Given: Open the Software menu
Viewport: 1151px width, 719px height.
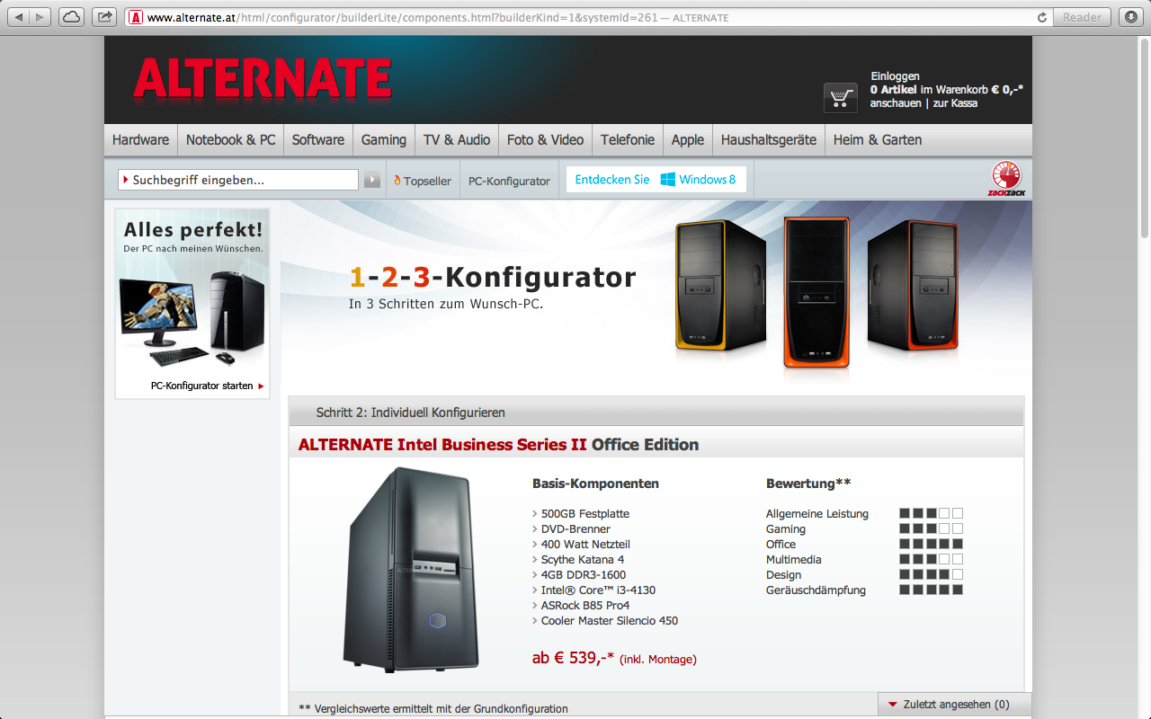Looking at the screenshot, I should [x=318, y=140].
